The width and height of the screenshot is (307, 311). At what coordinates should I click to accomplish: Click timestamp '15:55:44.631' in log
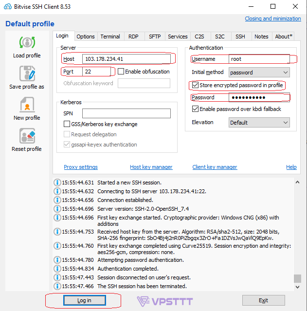click(78, 183)
